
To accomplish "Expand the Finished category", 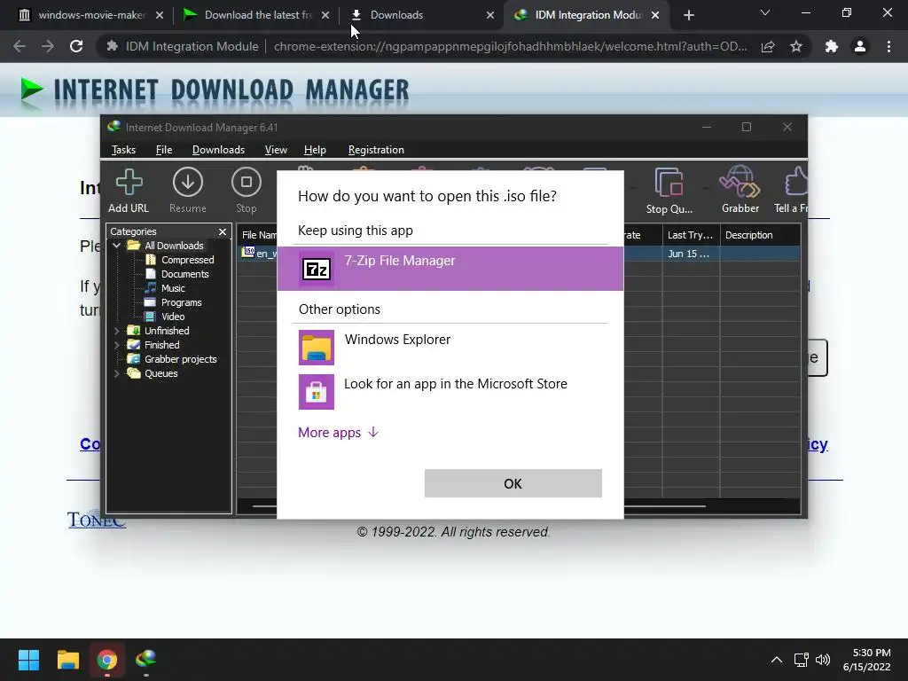I will tap(116, 345).
